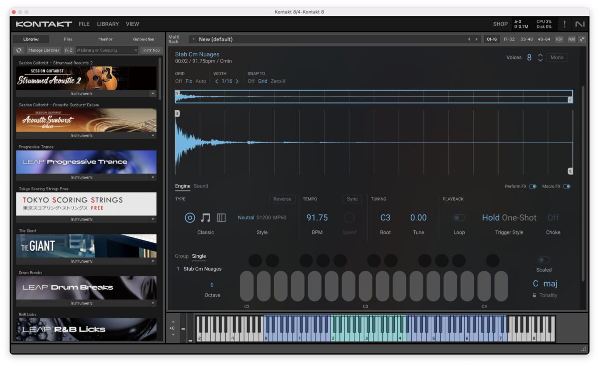The height and width of the screenshot is (366, 599).
Task: Select One-Shot trigger style
Action: (x=519, y=217)
